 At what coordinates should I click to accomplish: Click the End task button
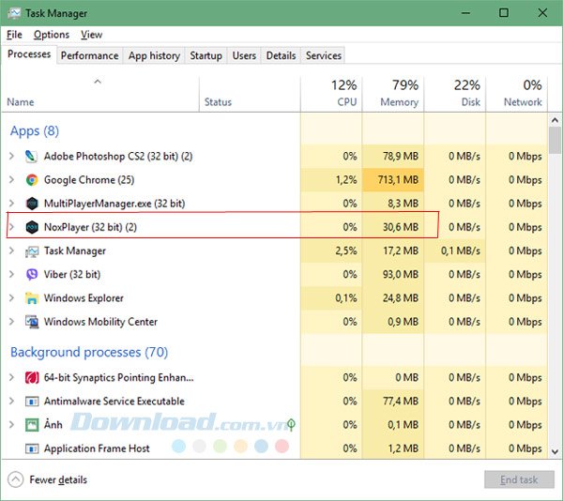click(x=519, y=479)
